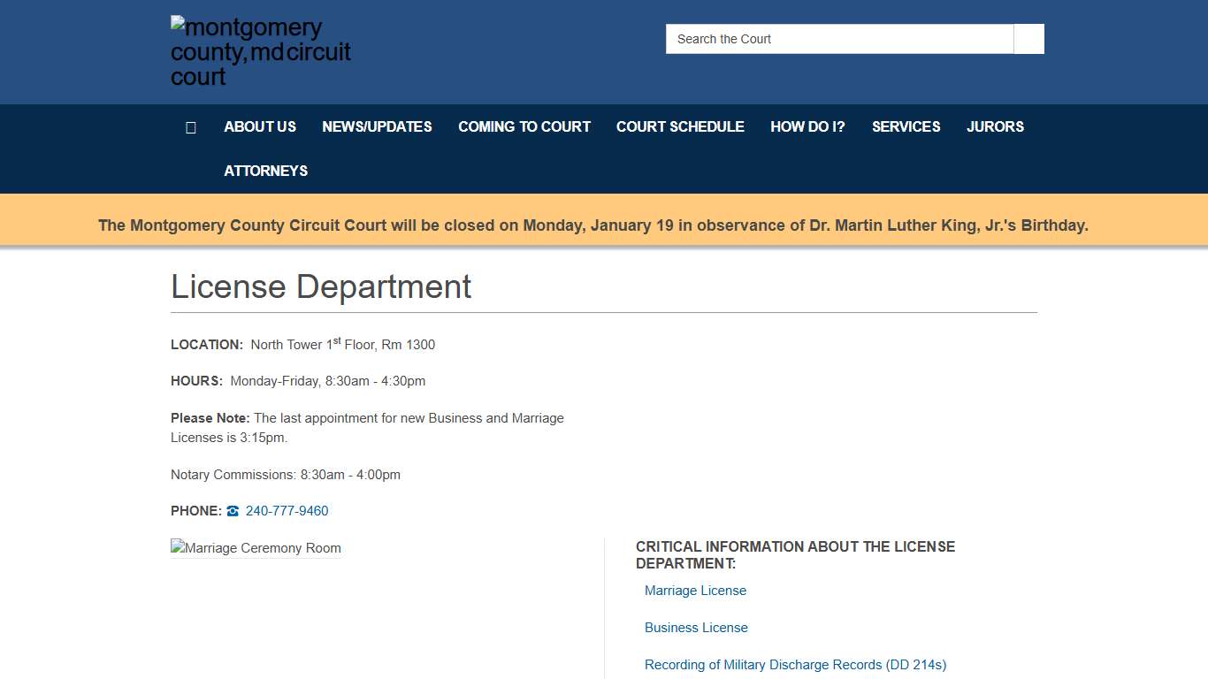This screenshot has width=1208, height=679.
Task: Open the Business License page
Action: (696, 628)
